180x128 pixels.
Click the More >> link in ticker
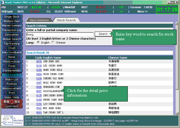coord(142,12)
